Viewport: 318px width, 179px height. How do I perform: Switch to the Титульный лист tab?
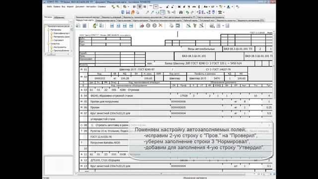click(207, 20)
